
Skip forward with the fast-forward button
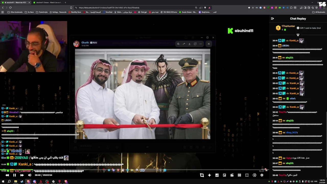point(22,175)
